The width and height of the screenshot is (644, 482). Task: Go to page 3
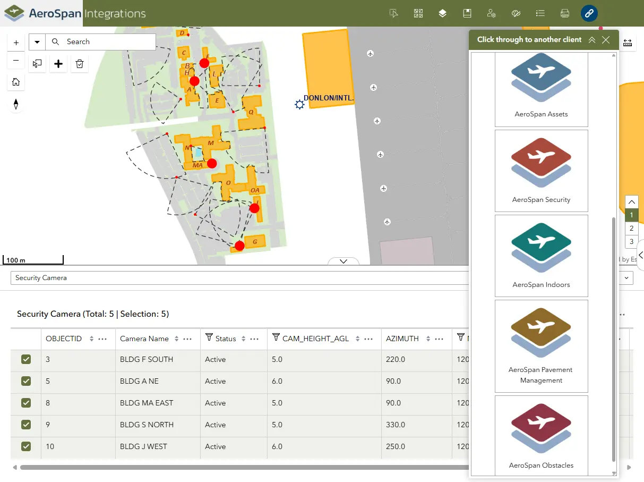pyautogui.click(x=631, y=242)
